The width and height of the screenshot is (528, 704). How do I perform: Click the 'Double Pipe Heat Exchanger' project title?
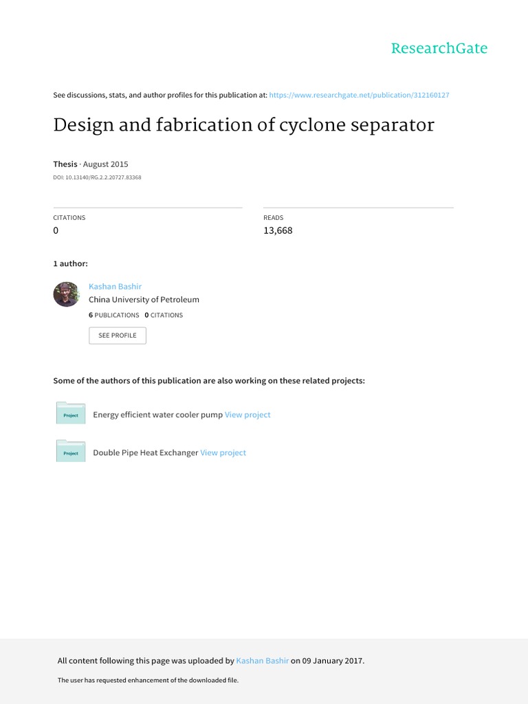(145, 452)
